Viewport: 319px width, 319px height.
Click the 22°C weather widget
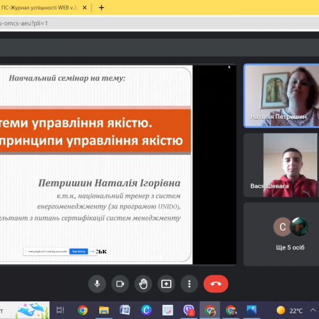coord(289,311)
